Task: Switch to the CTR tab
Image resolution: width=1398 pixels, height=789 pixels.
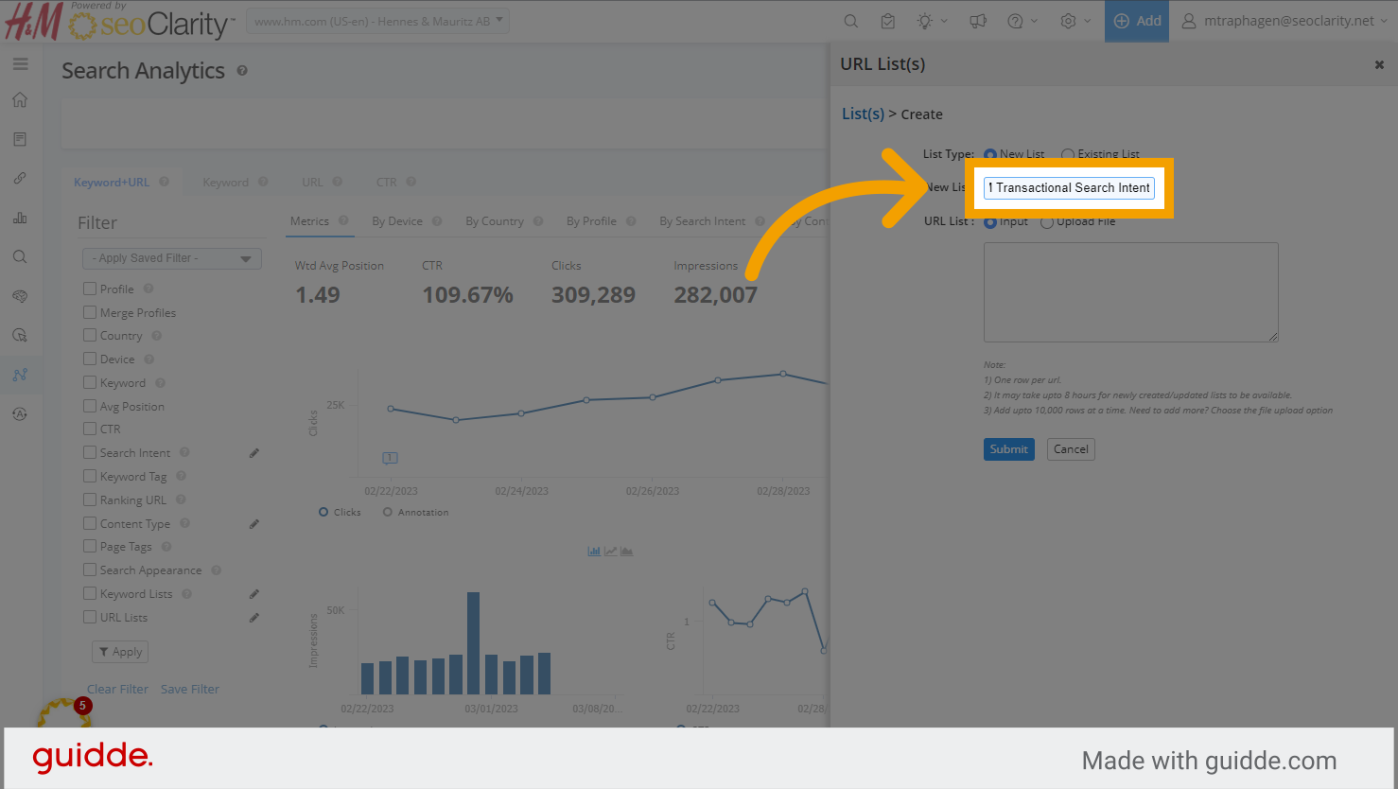Action: (387, 183)
